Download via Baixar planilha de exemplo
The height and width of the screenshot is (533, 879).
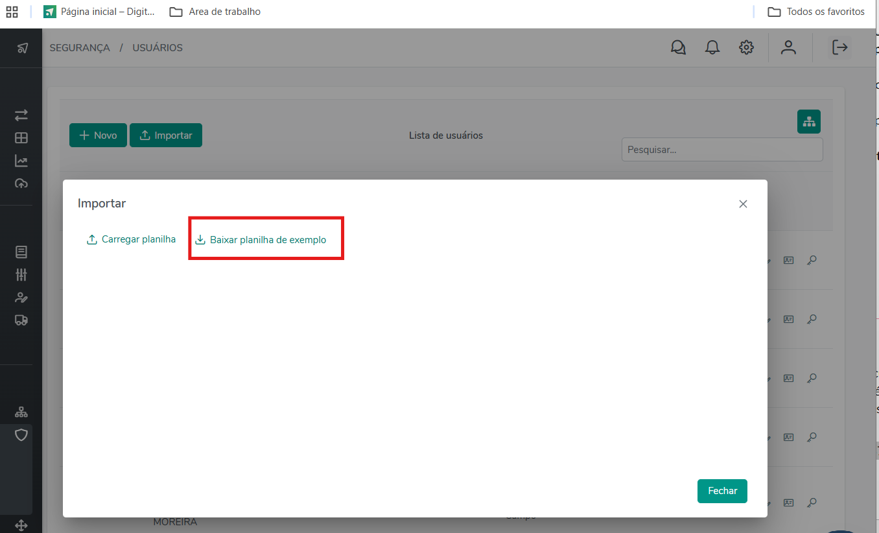[x=261, y=240]
